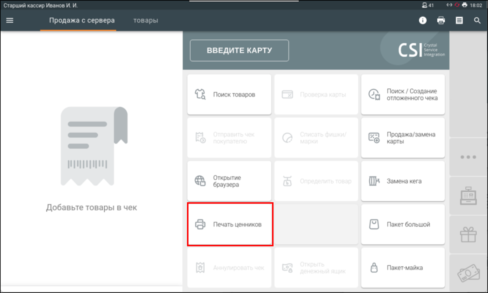Click the search magnifier icon
The height and width of the screenshot is (293, 488).
click(x=477, y=20)
